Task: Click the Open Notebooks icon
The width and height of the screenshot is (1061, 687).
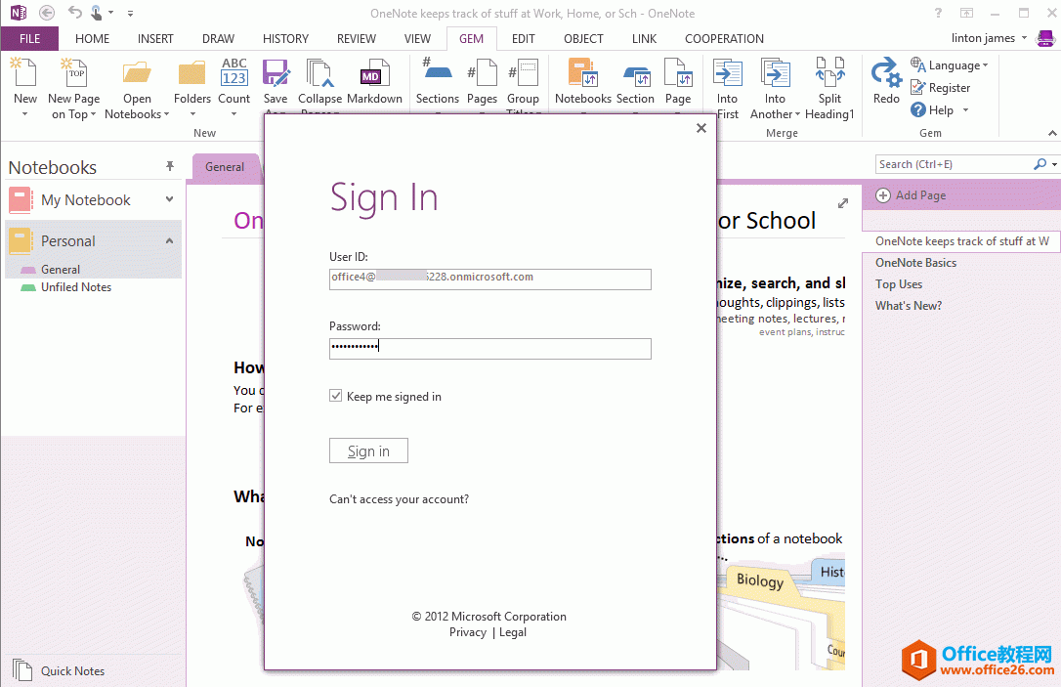Action: tap(136, 83)
